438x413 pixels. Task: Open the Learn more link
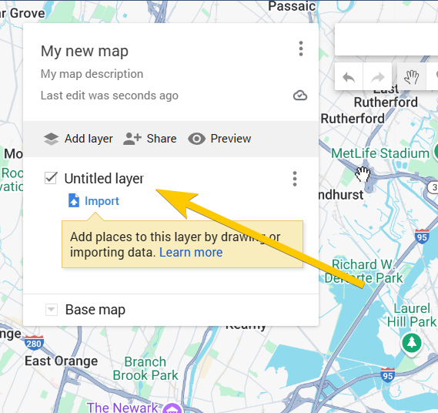[191, 253]
